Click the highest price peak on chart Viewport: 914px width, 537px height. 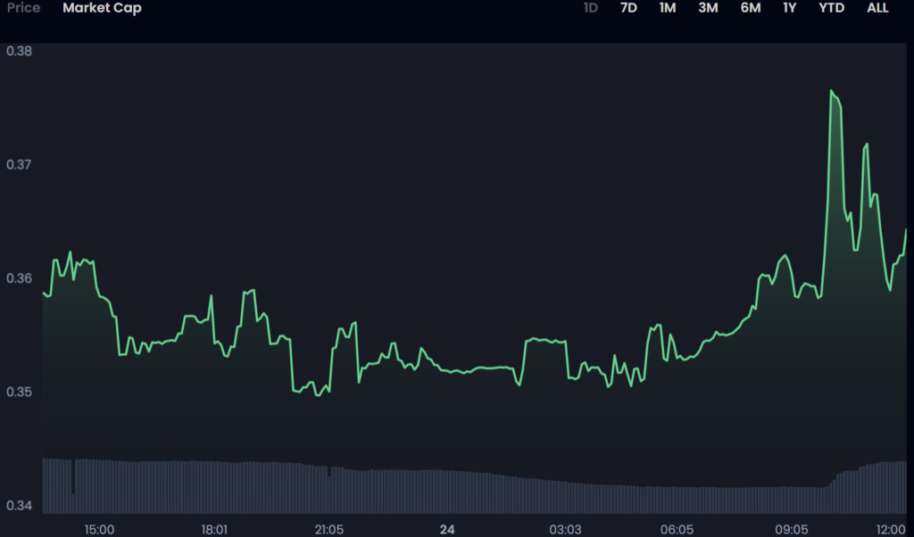(x=831, y=91)
